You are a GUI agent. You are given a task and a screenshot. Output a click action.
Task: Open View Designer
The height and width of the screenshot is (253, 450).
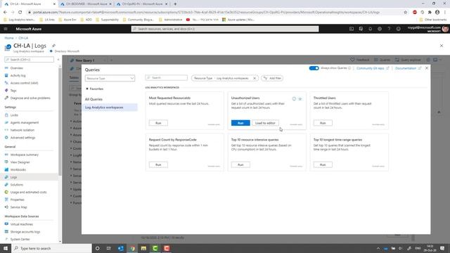click(20, 162)
